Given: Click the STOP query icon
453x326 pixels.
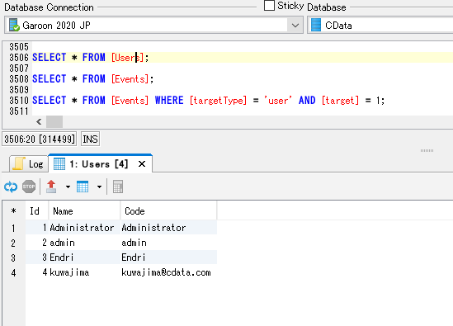Looking at the screenshot, I should [29, 187].
